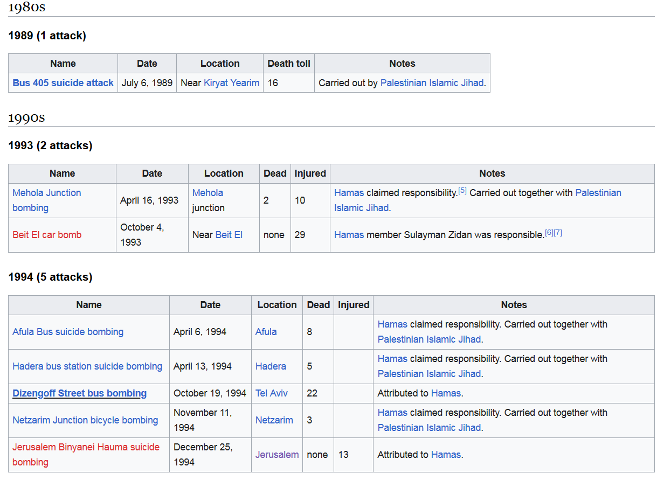The height and width of the screenshot is (480, 664).
Task: Select the date October 4, 1993
Action: [x=142, y=235]
